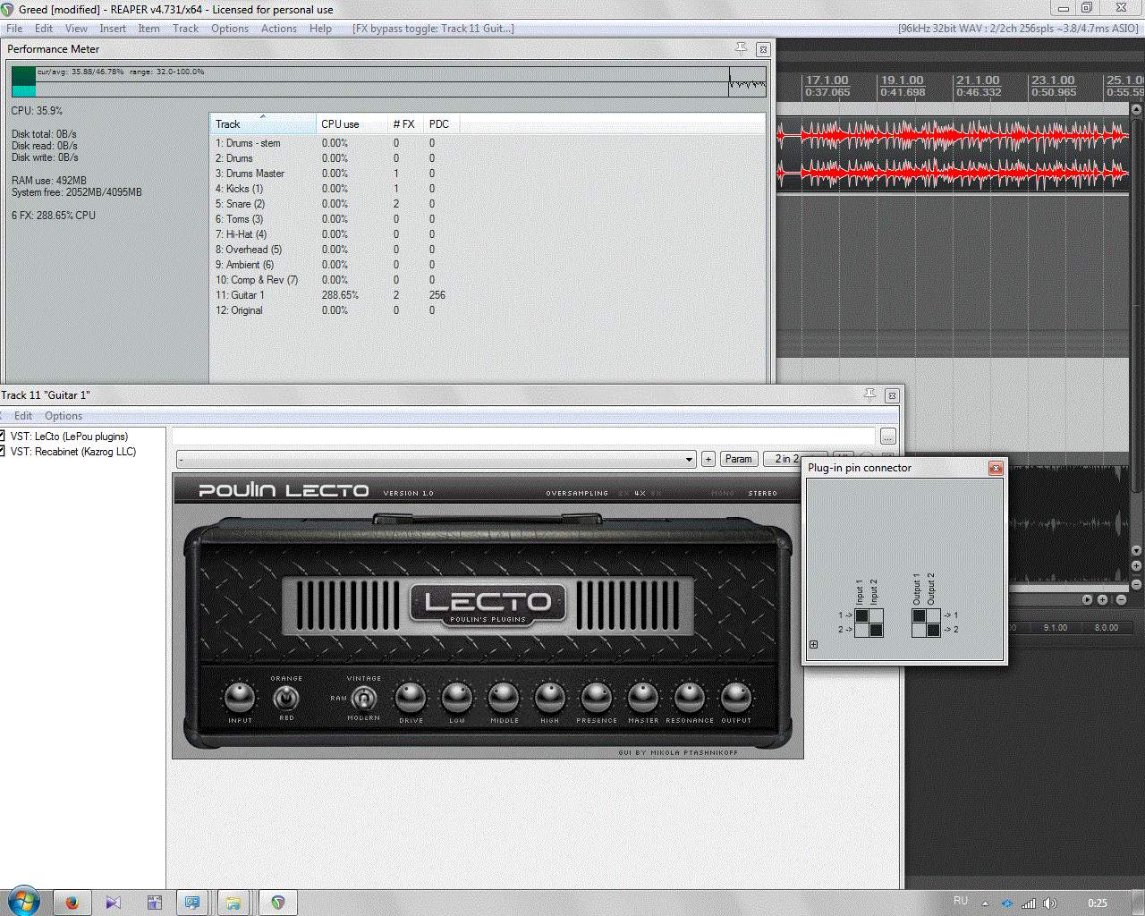Flip the Vintage/Modern mode switch
Viewport: 1145px width, 916px height.
[363, 698]
